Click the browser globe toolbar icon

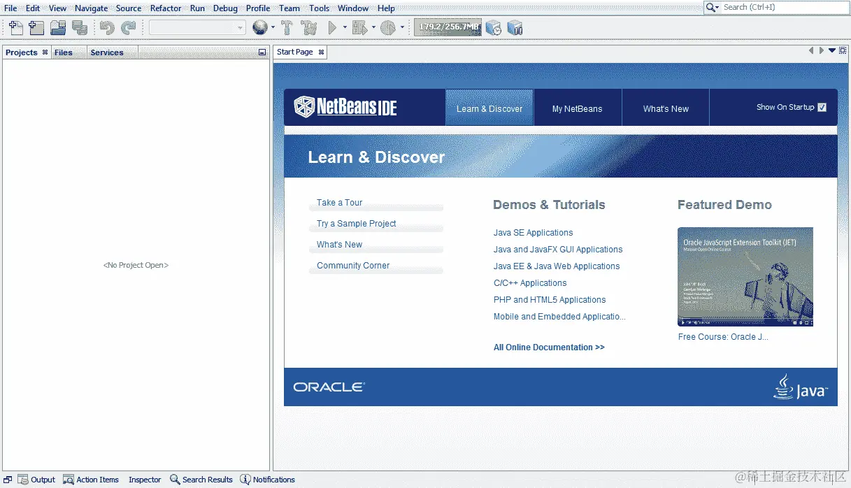(x=259, y=28)
